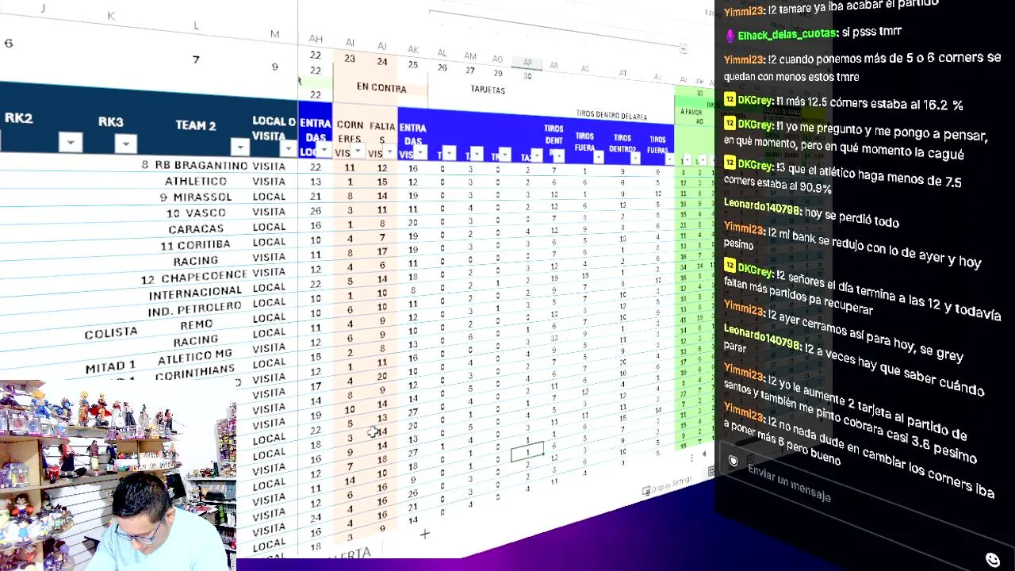Open the CORNERES VIS filter dropdown
The width and height of the screenshot is (1015, 571).
[358, 151]
